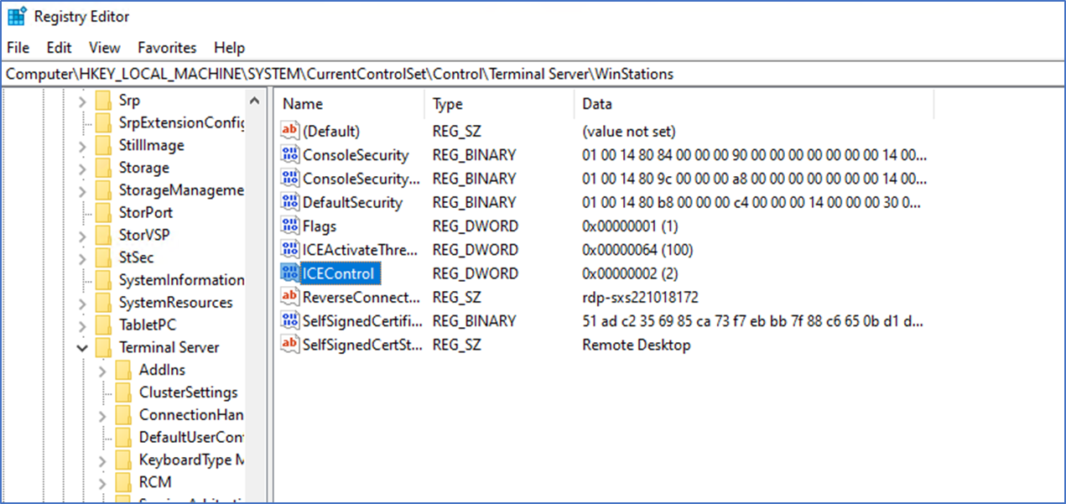1066x504 pixels.
Task: Select the Flags value name
Action: tap(320, 226)
